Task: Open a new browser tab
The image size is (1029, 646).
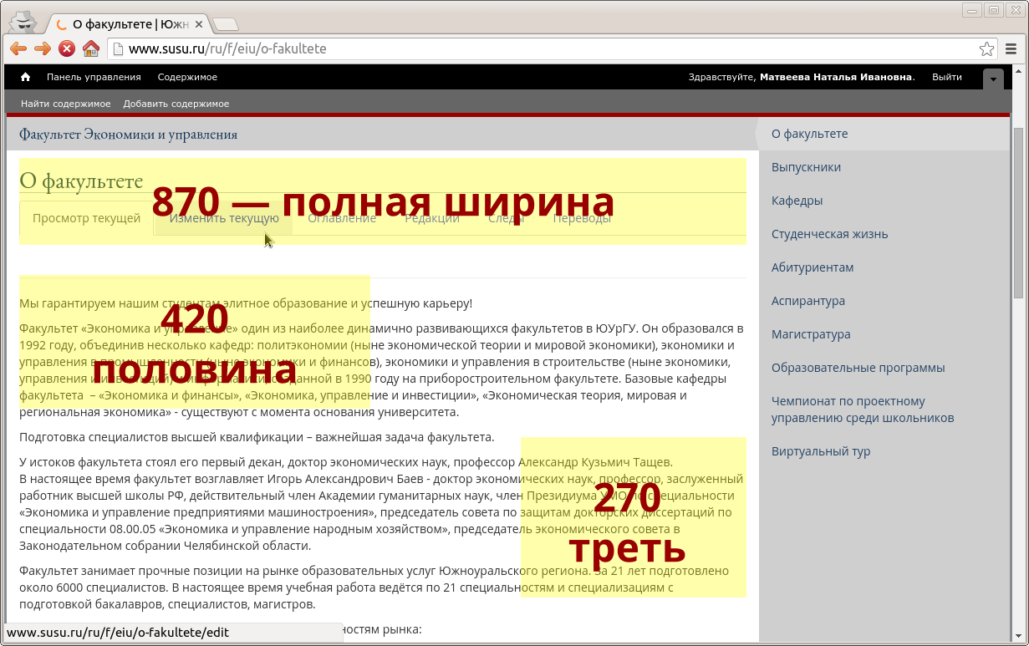Action: click(x=225, y=24)
